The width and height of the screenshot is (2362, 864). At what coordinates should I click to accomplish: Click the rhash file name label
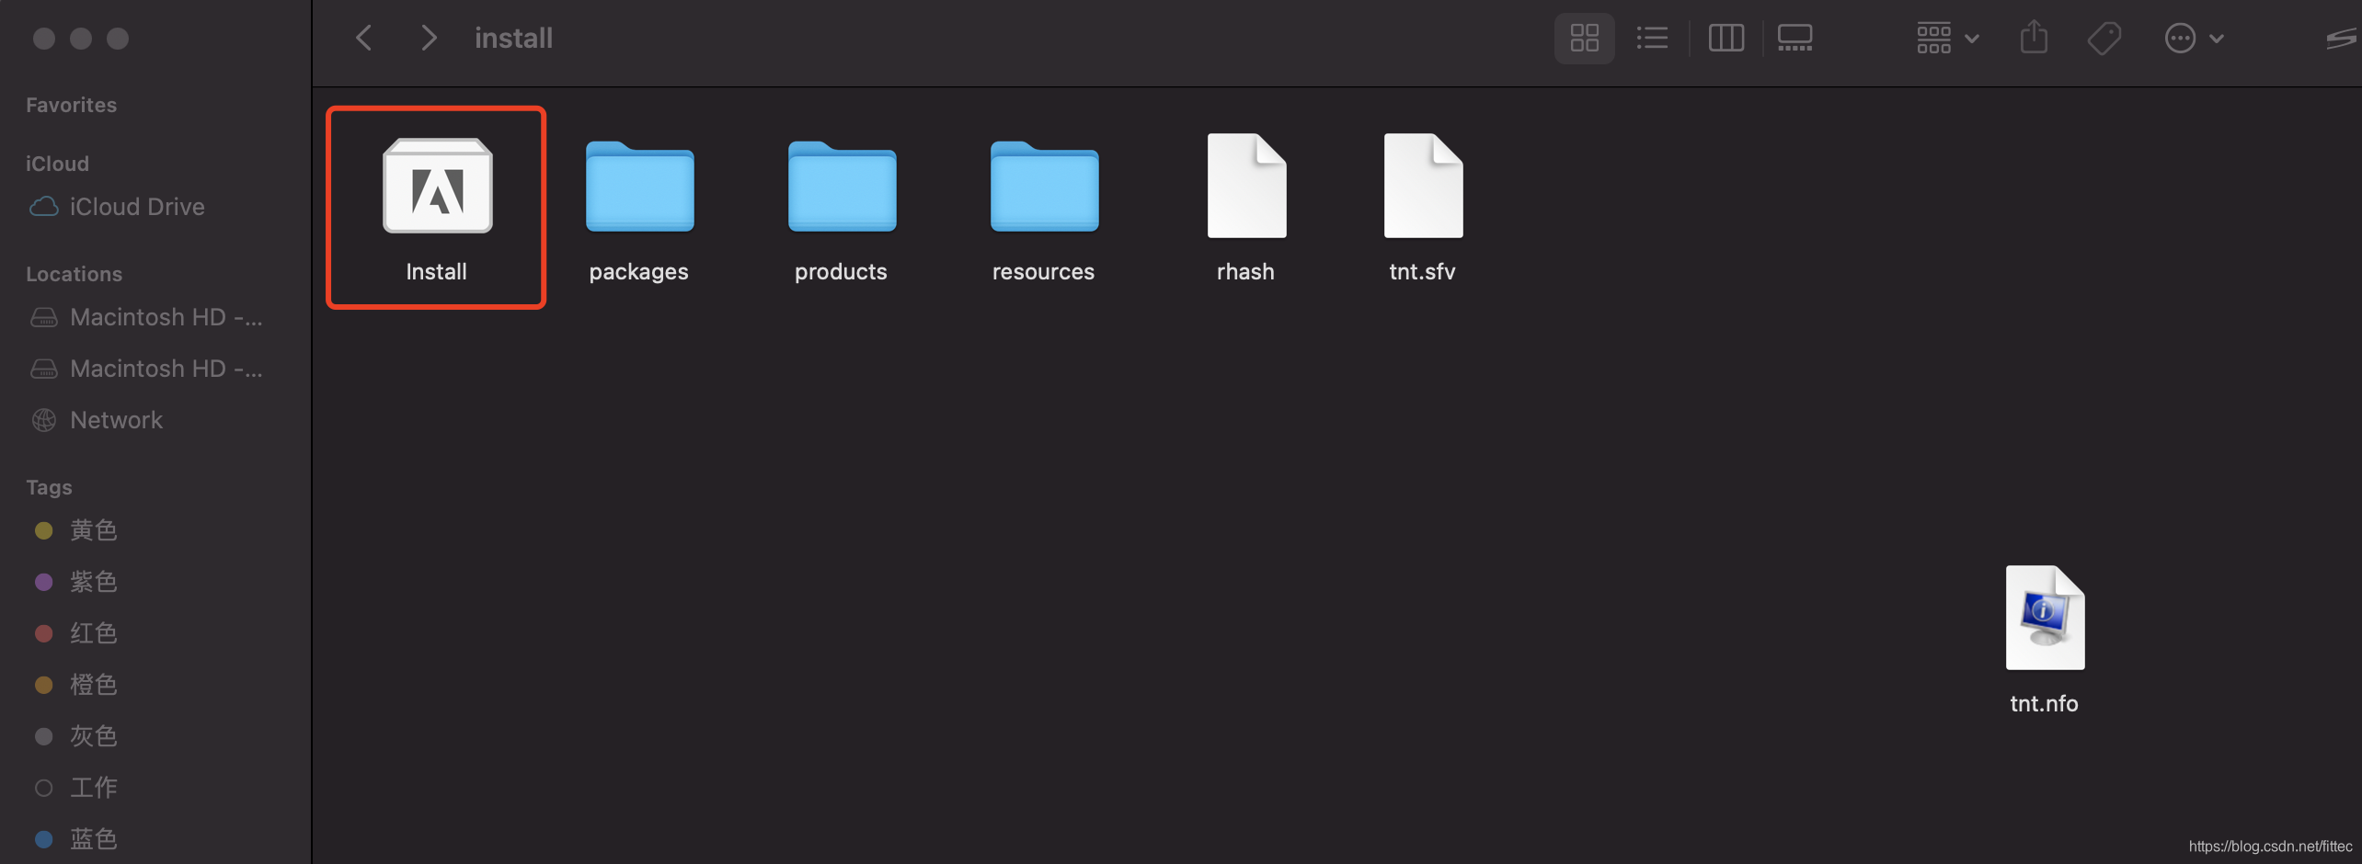tap(1245, 272)
